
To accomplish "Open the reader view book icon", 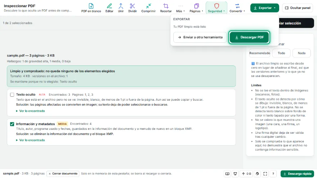I will [227, 174].
